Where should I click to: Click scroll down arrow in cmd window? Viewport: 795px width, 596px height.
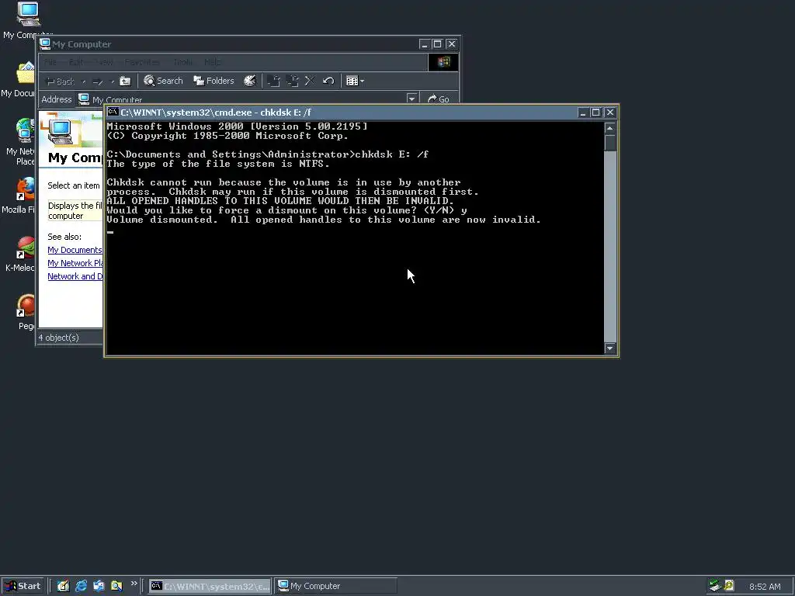tap(610, 348)
